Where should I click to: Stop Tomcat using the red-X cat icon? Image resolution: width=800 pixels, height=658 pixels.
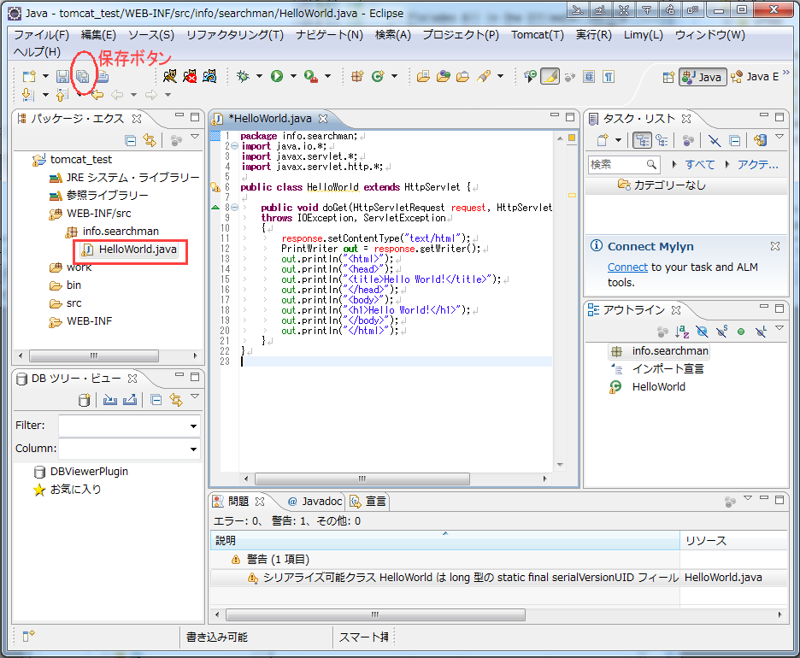tap(190, 77)
